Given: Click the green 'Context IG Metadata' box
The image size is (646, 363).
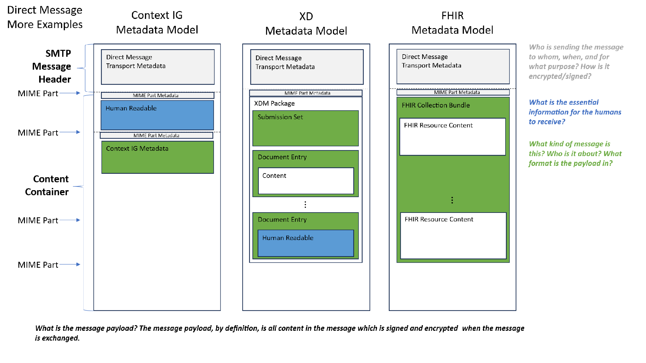Looking at the screenshot, I should pyautogui.click(x=157, y=157).
